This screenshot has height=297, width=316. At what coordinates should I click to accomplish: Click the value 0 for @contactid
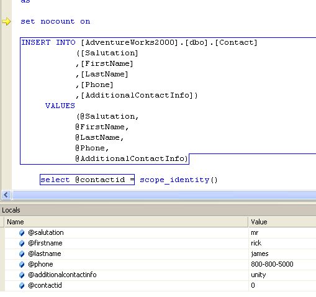pos(253,285)
